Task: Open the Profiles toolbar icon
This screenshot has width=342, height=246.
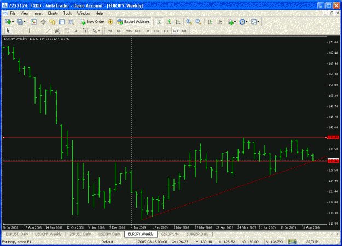Action: point(20,22)
